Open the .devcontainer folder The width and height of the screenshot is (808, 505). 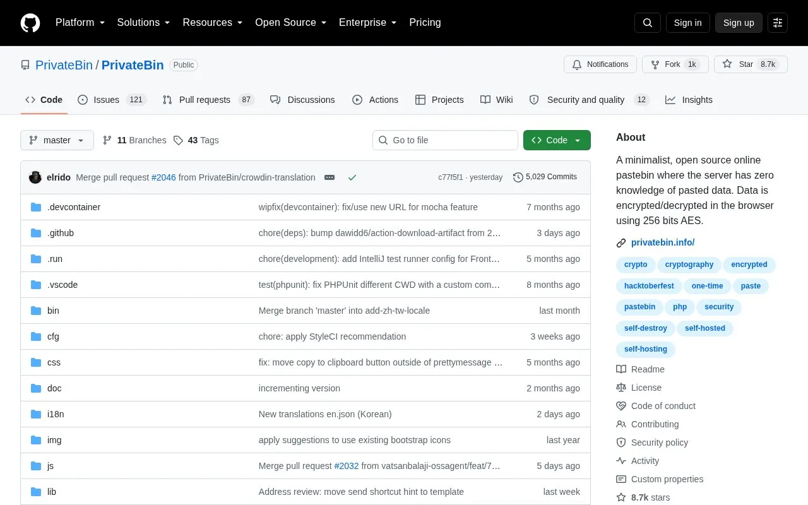[74, 207]
